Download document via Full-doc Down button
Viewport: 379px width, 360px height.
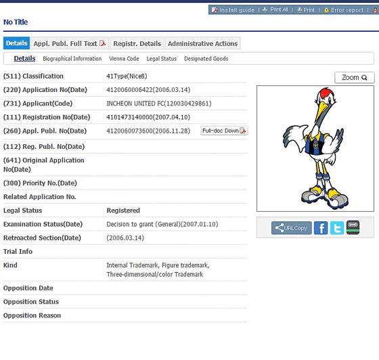tap(224, 131)
